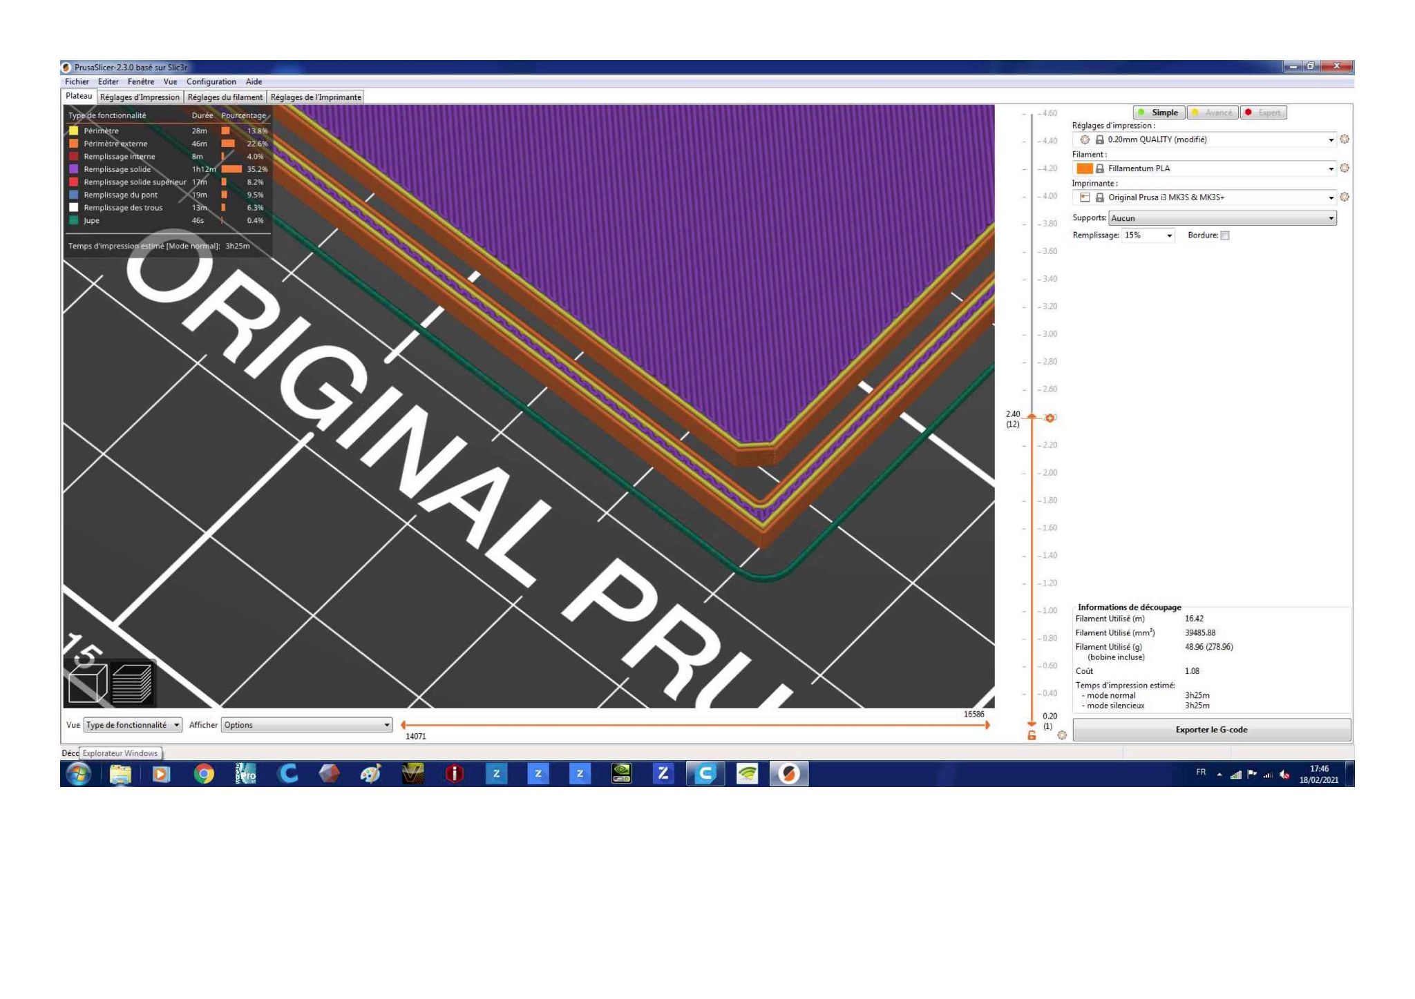The image size is (1415, 999).
Task: Open Windows Explorer from the taskbar
Action: pyautogui.click(x=120, y=775)
